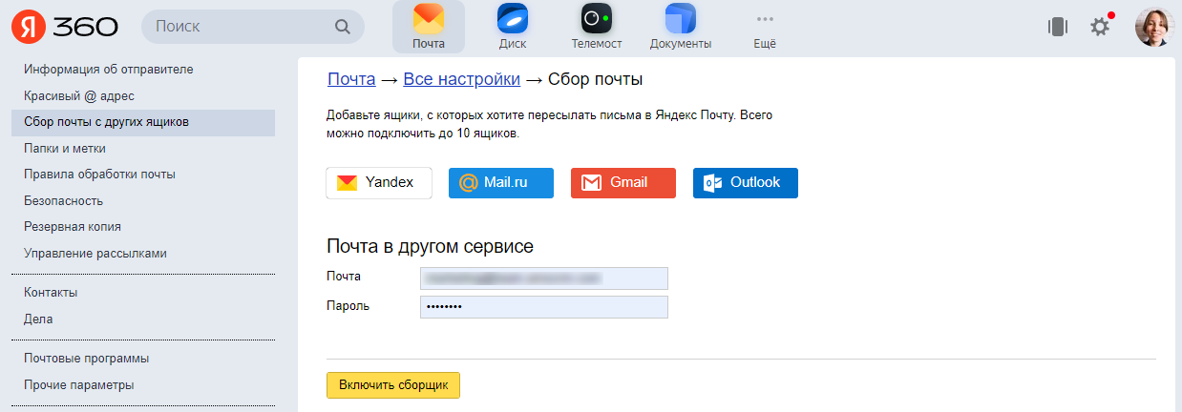
Task: Click the search magnifier icon
Action: 343,27
